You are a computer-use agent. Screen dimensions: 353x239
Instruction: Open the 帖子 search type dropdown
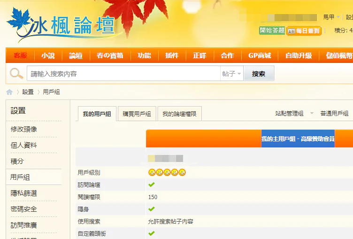pos(232,73)
